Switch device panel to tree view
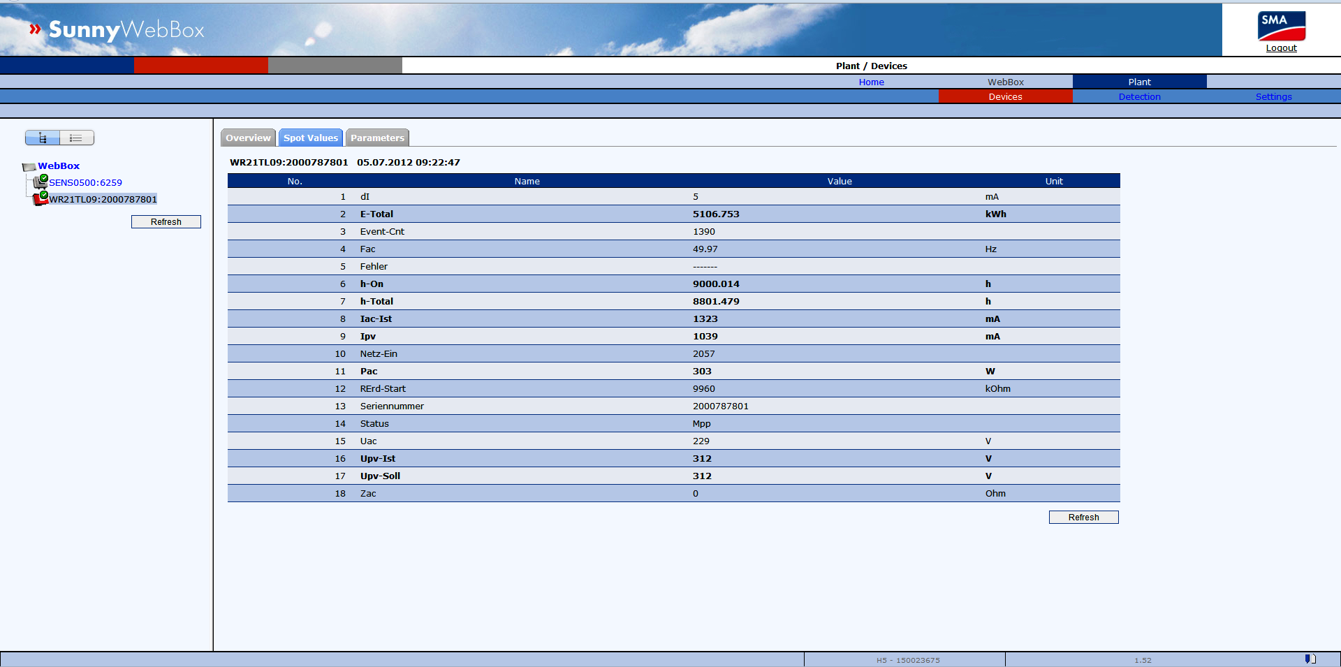 tap(43, 138)
